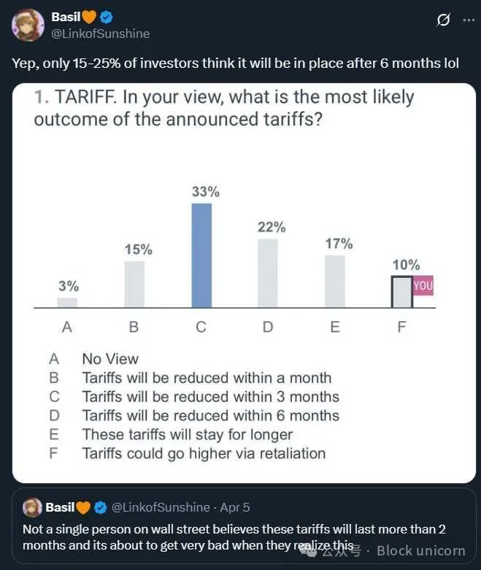Viewport: 481px width, 570px height.
Task: Click the Grok slash icon at top right
Action: point(442,20)
